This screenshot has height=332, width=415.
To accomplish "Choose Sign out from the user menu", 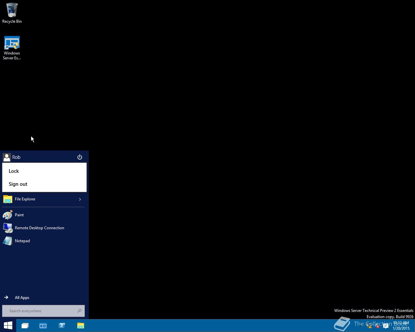I will tap(44, 184).
